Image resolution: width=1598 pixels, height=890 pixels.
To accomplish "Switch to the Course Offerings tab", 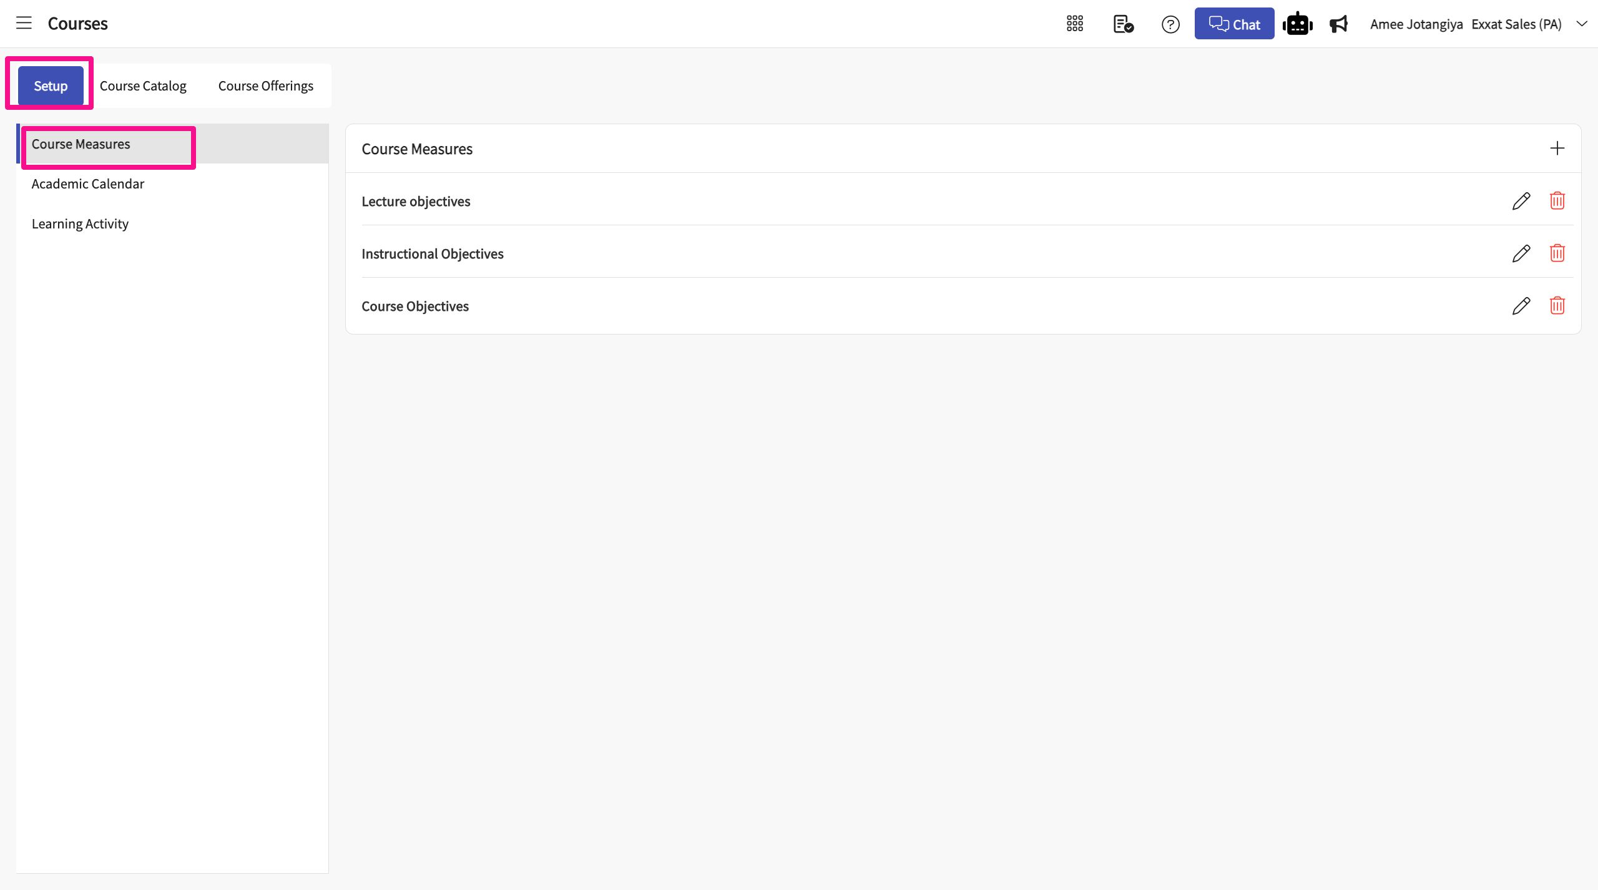I will [265, 86].
